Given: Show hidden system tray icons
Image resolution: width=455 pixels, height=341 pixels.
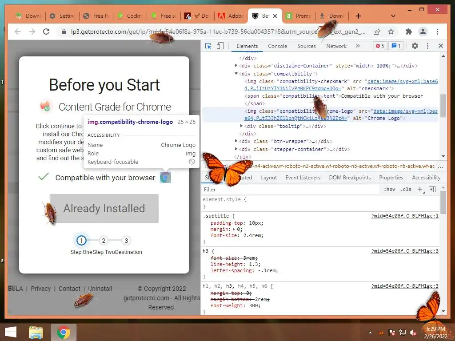Looking at the screenshot, I should (371, 333).
